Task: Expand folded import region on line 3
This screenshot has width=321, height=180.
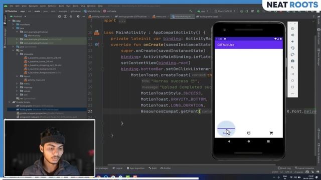Action: [x=122, y=21]
